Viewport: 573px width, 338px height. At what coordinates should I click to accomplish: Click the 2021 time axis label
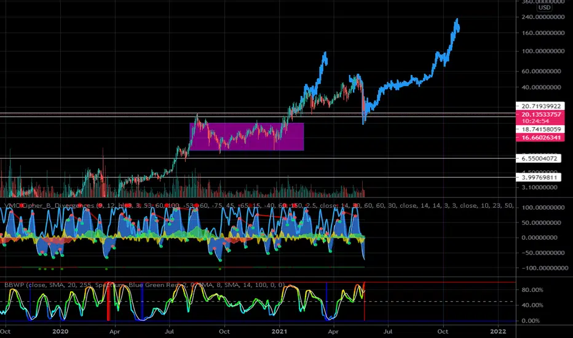tap(279, 331)
